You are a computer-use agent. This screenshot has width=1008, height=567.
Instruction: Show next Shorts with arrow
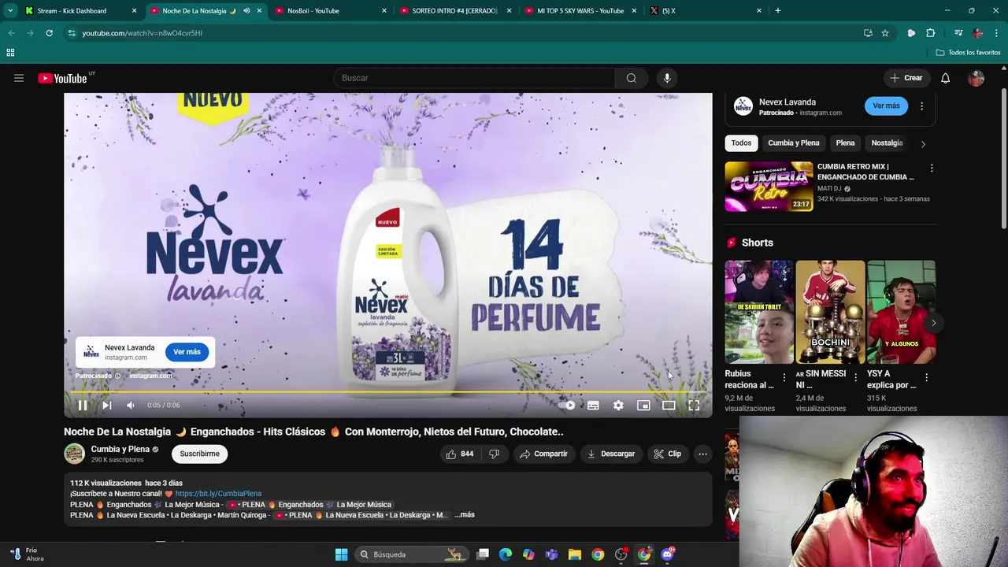933,323
